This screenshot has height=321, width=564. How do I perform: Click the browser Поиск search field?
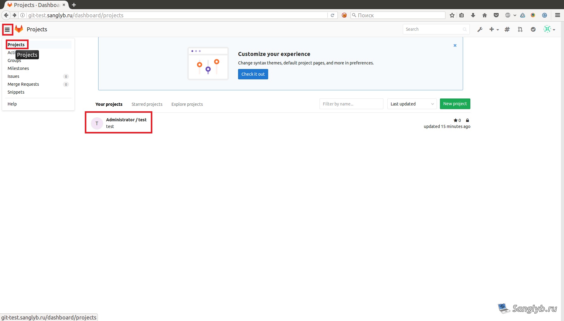point(398,15)
